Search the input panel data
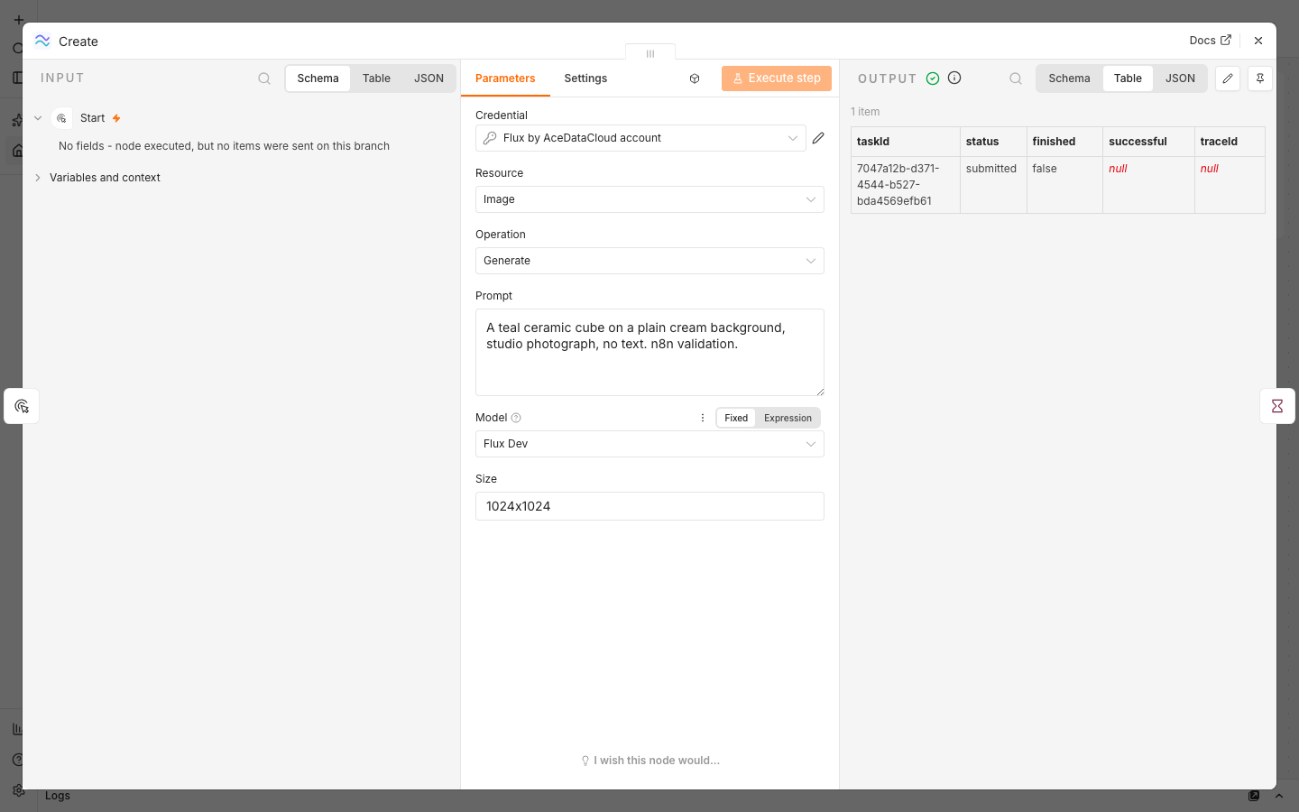The image size is (1299, 812). coord(264,78)
